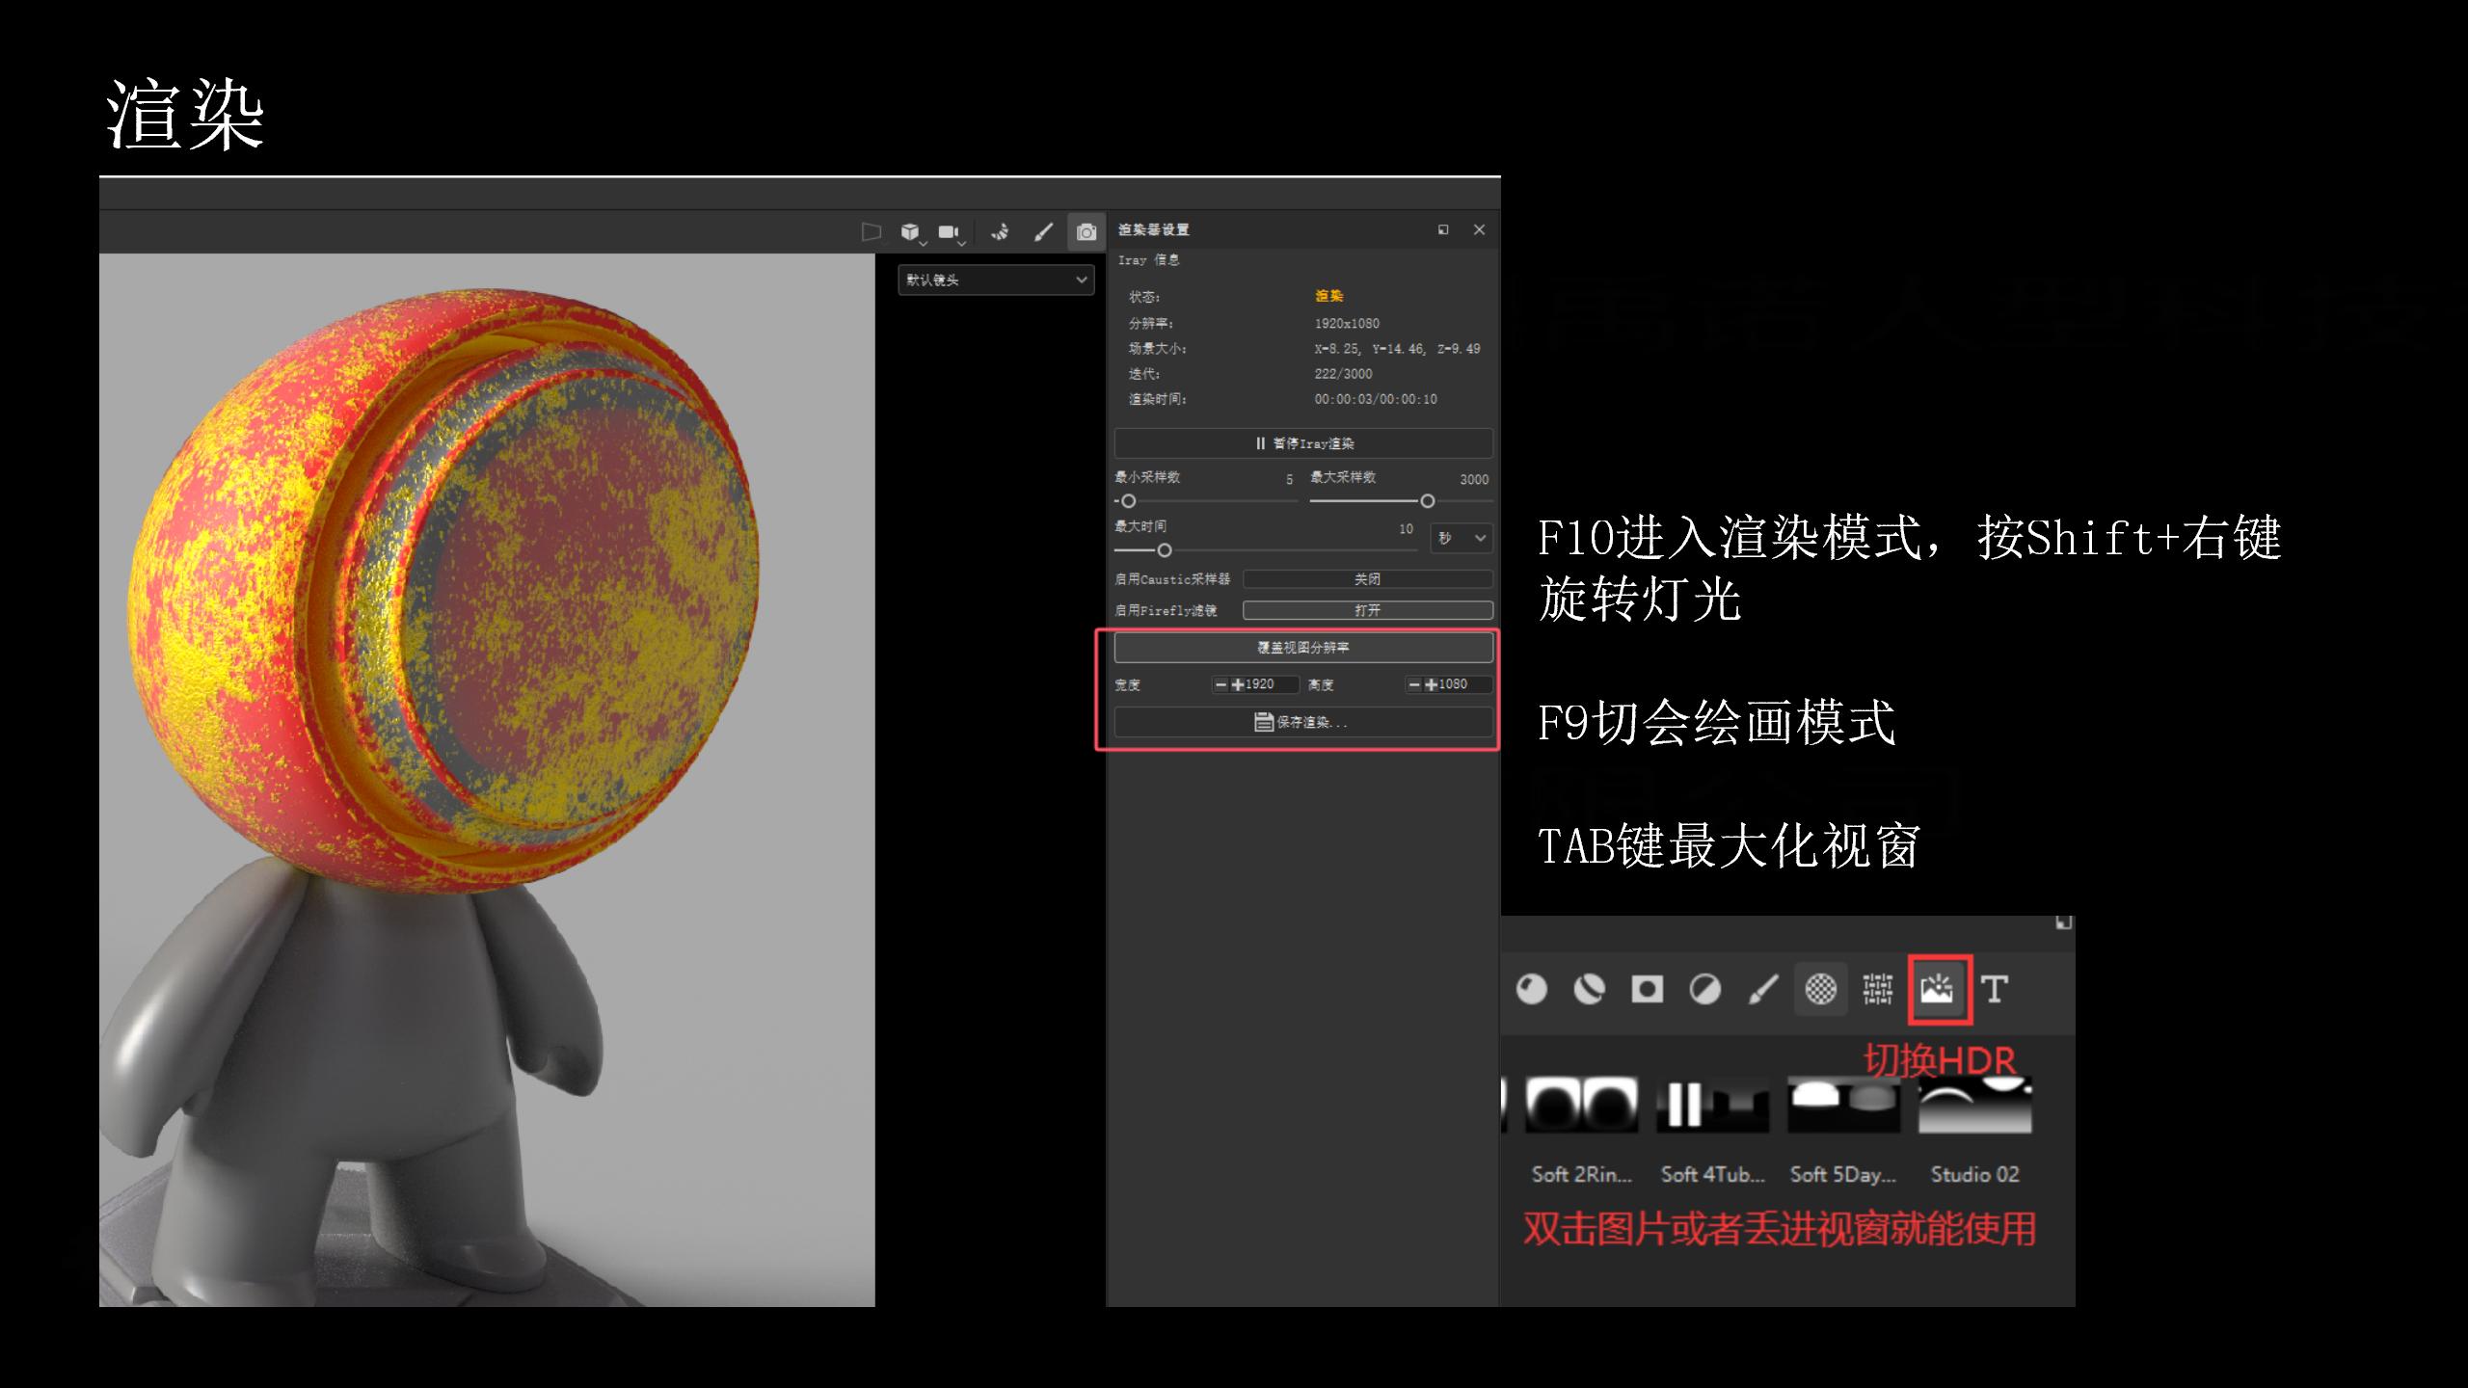Filter shelf by alphas checkered sphere icon
2468x1388 pixels.
[1821, 990]
